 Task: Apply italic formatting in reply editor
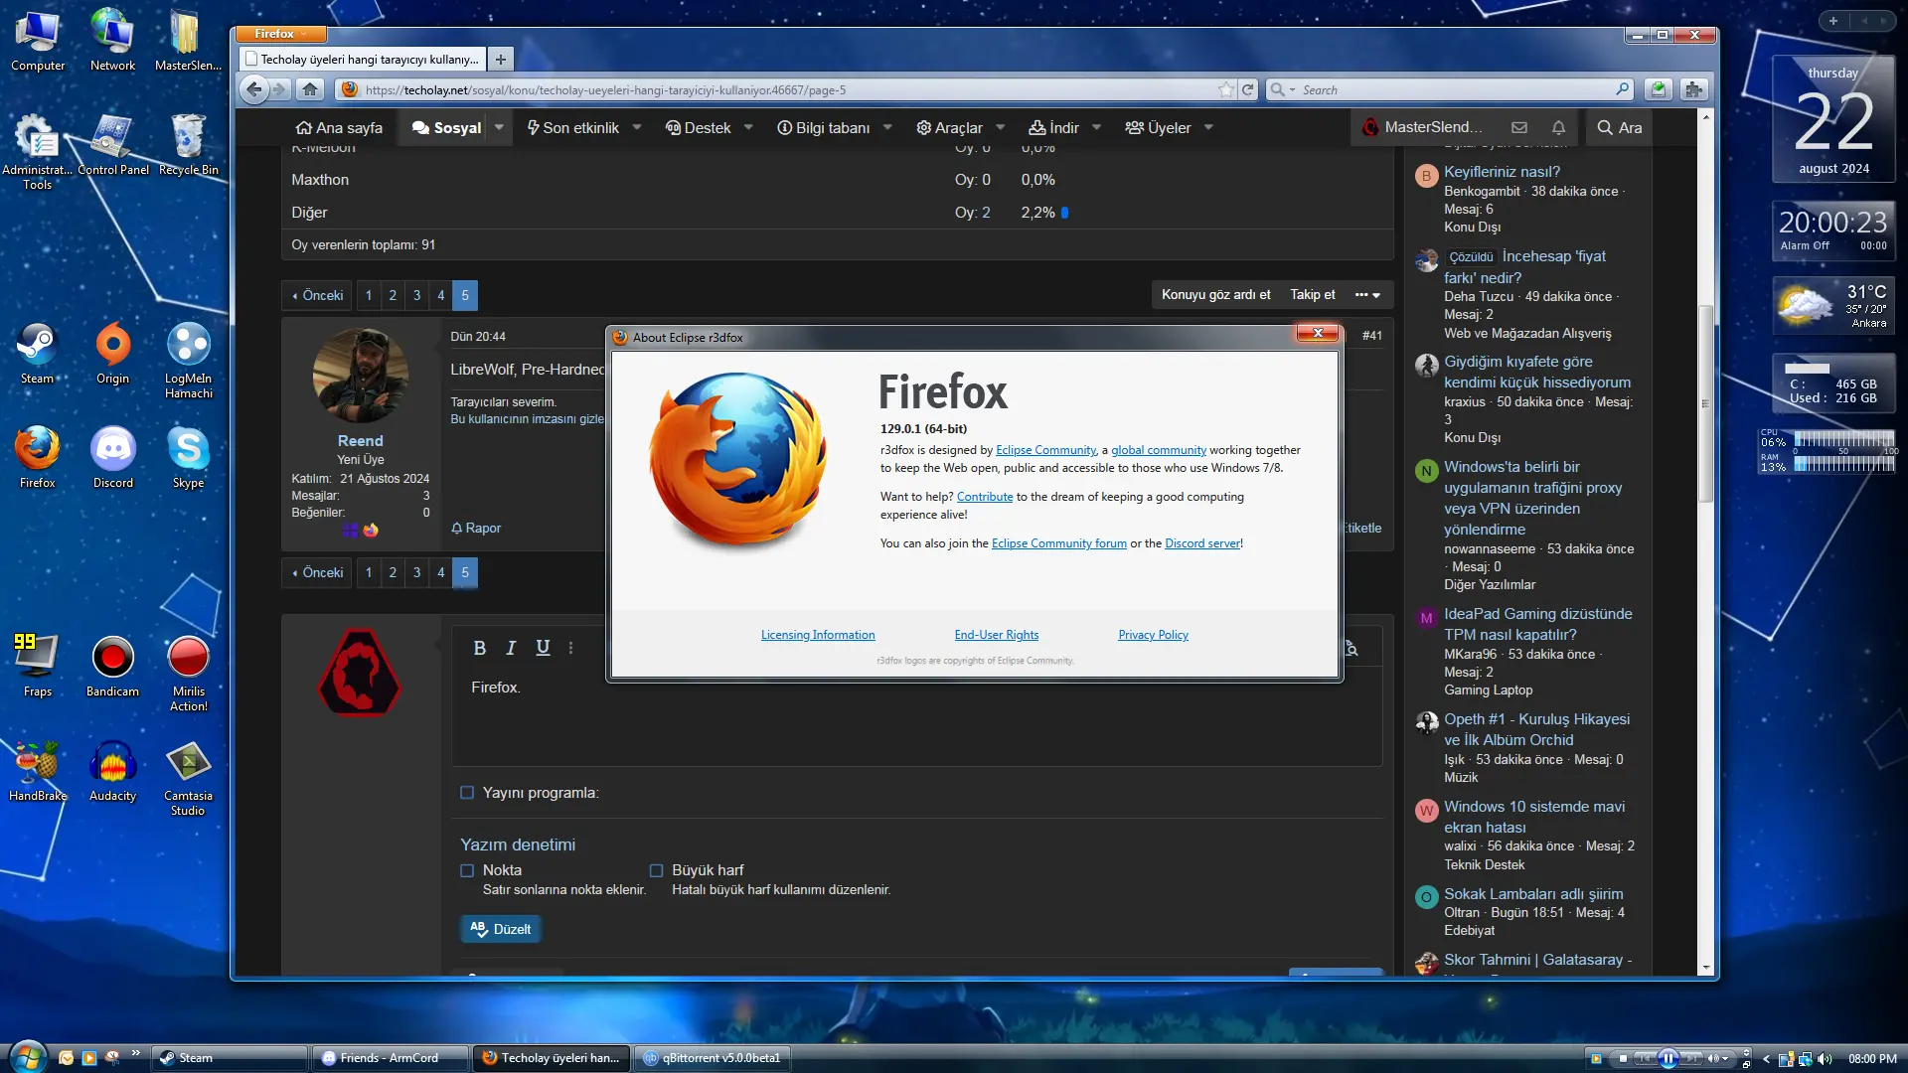click(x=511, y=648)
